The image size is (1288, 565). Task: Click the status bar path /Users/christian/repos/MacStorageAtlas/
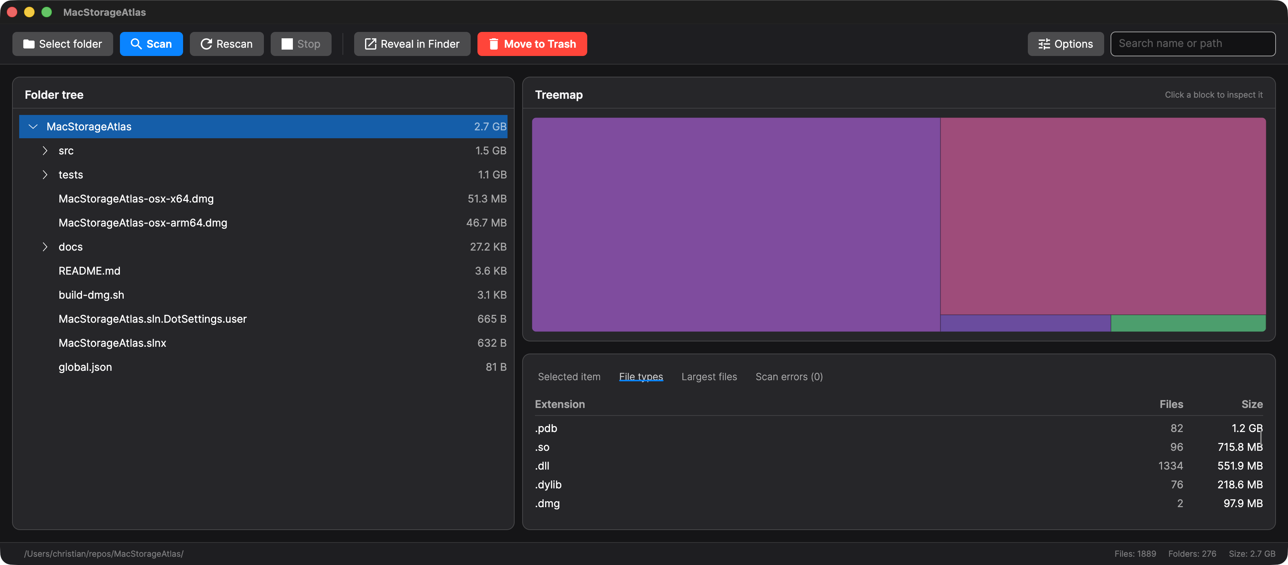tap(104, 553)
